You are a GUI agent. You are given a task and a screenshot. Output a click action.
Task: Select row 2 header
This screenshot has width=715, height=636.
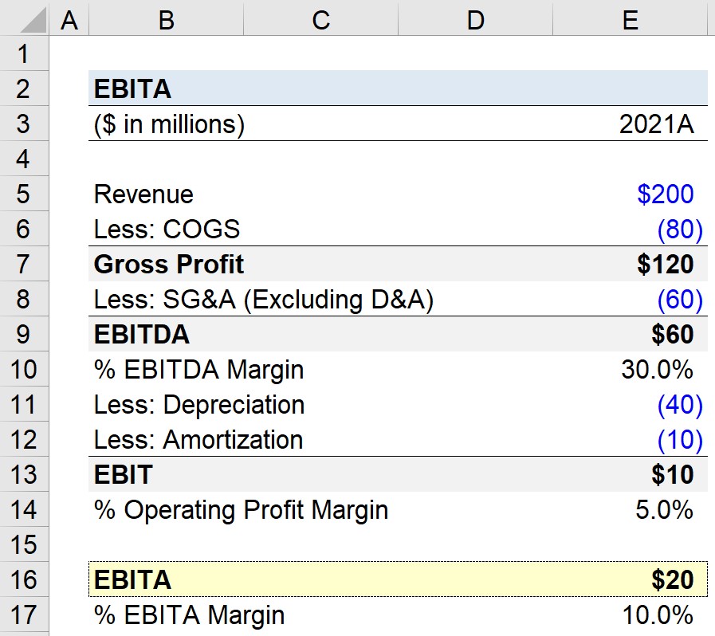coord(24,88)
